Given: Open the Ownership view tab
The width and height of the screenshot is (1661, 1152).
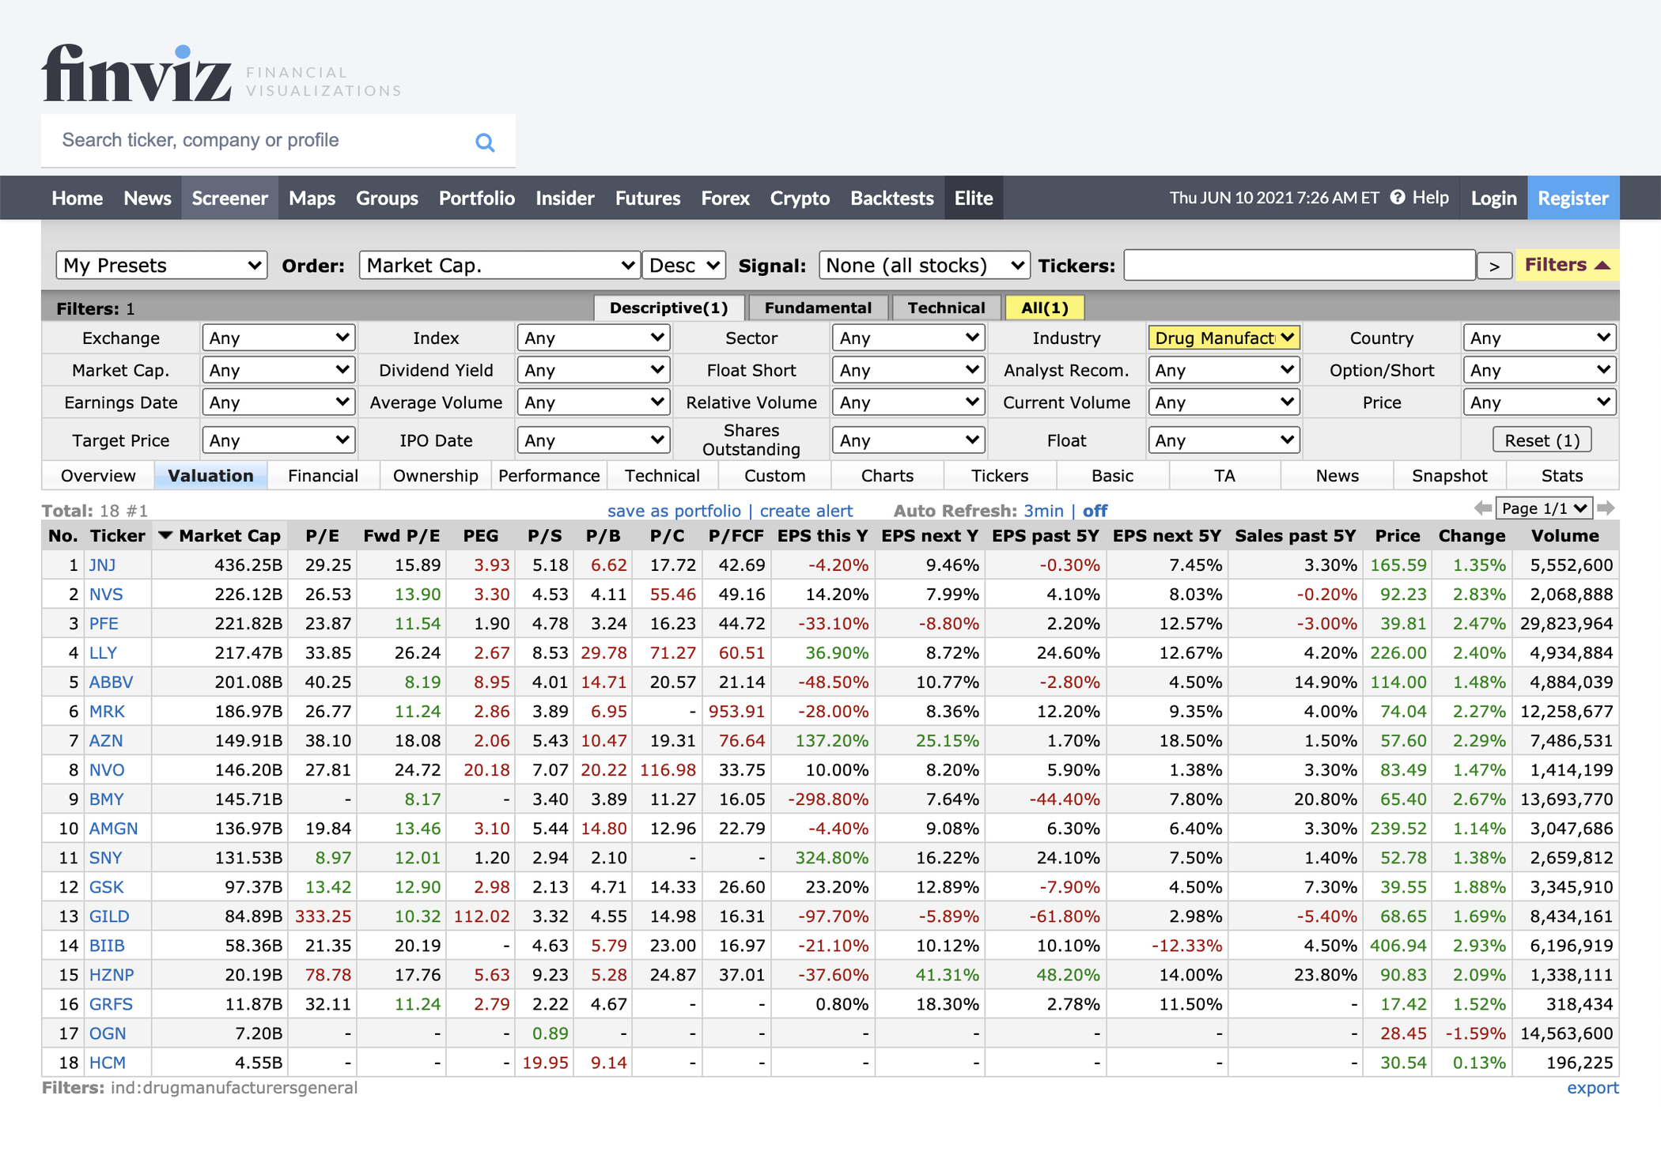Looking at the screenshot, I should pos(435,475).
